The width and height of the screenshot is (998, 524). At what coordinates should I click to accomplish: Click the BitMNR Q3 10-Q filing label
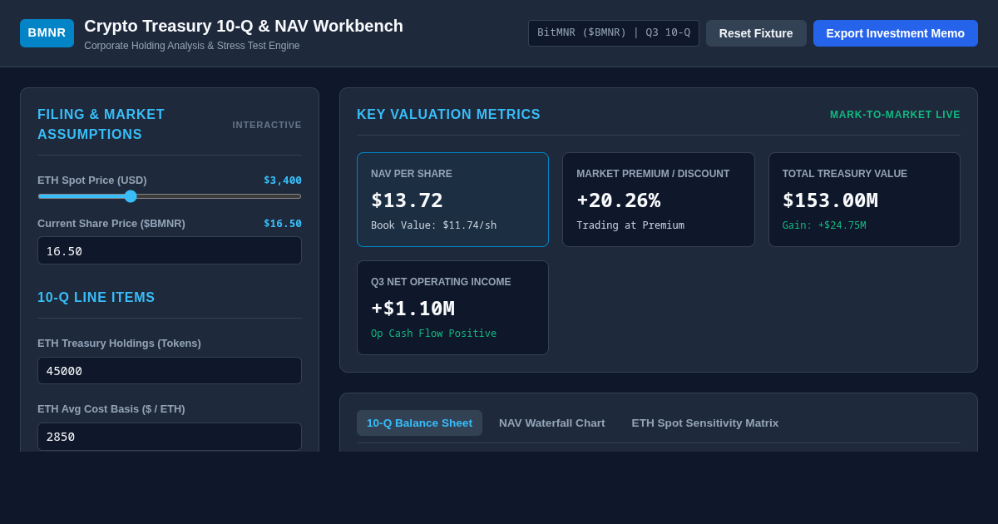tap(614, 33)
